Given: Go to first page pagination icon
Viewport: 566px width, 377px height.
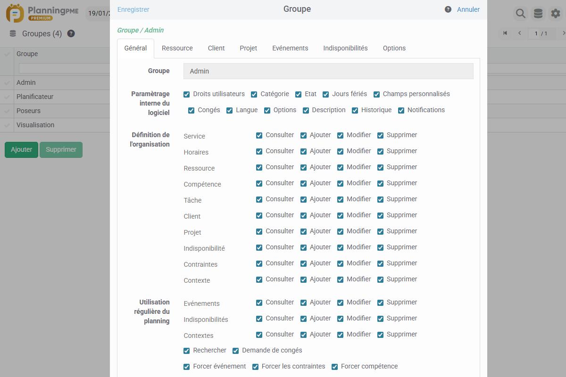Looking at the screenshot, I should point(505,33).
